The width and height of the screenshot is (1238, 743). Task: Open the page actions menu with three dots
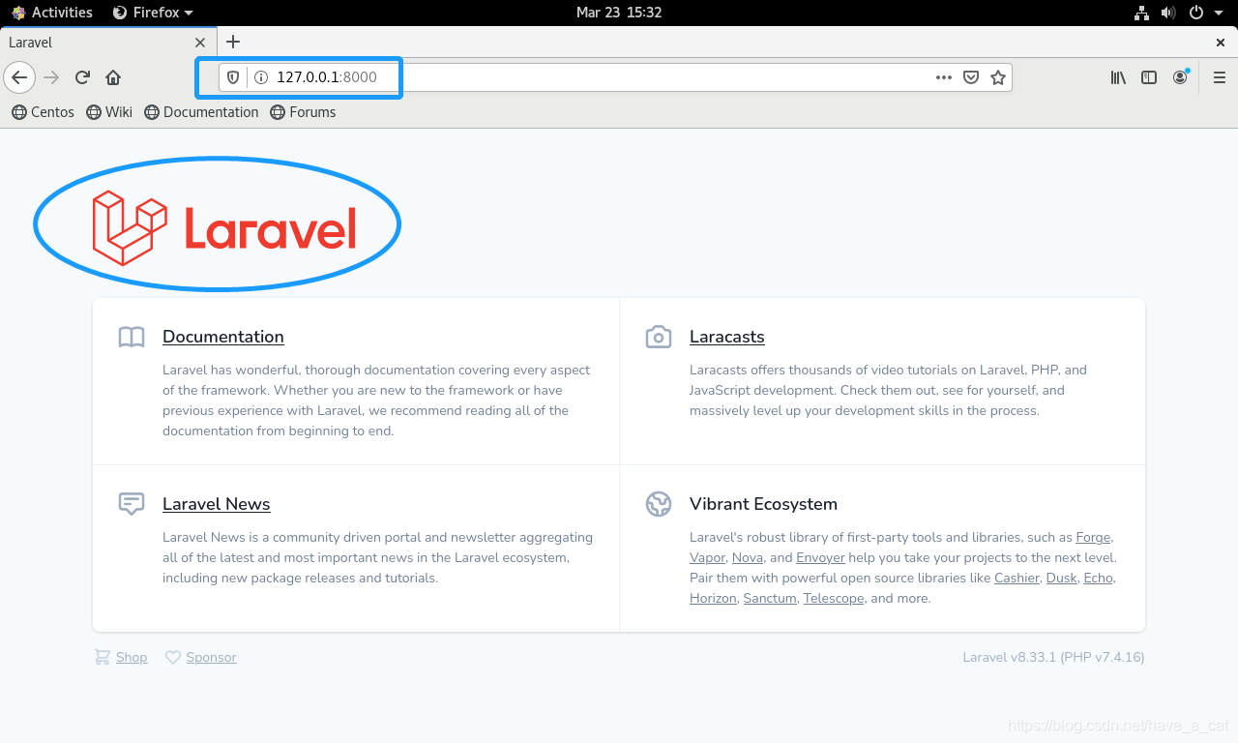(x=943, y=77)
